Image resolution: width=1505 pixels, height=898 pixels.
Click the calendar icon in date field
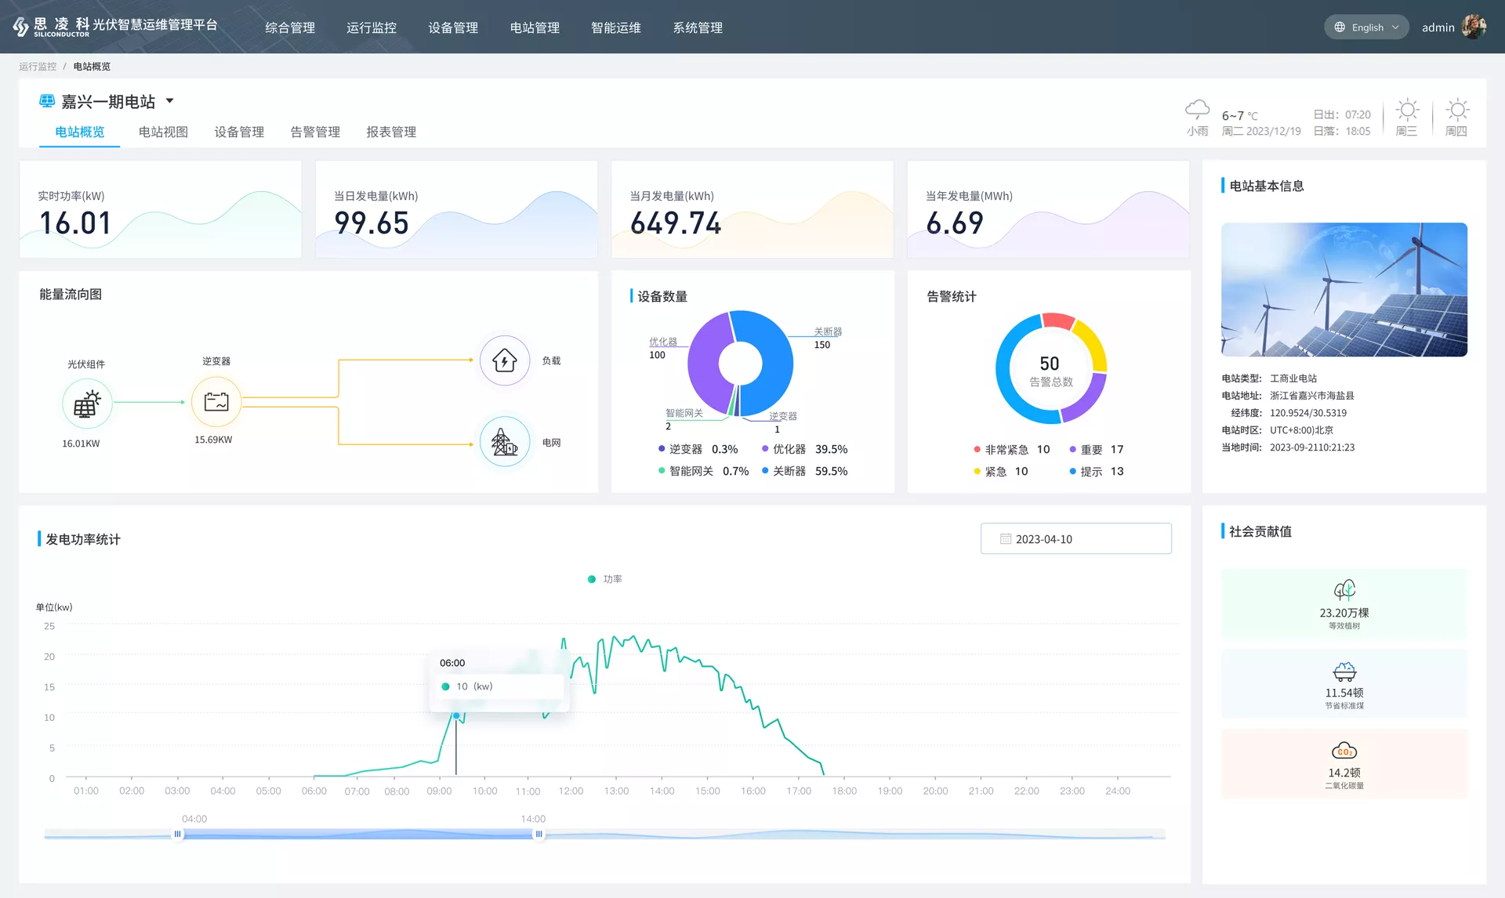coord(1005,539)
